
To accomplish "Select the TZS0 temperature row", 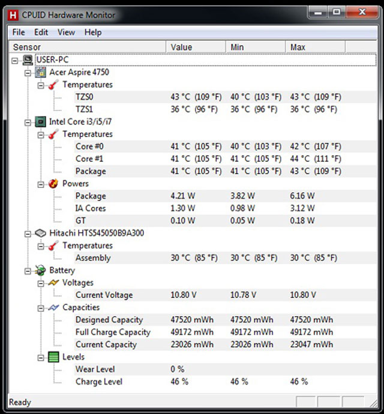I will tap(225, 97).
